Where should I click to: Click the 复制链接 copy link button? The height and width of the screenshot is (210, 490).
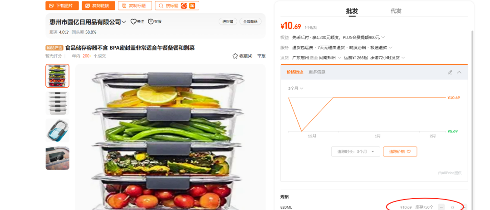98,5
